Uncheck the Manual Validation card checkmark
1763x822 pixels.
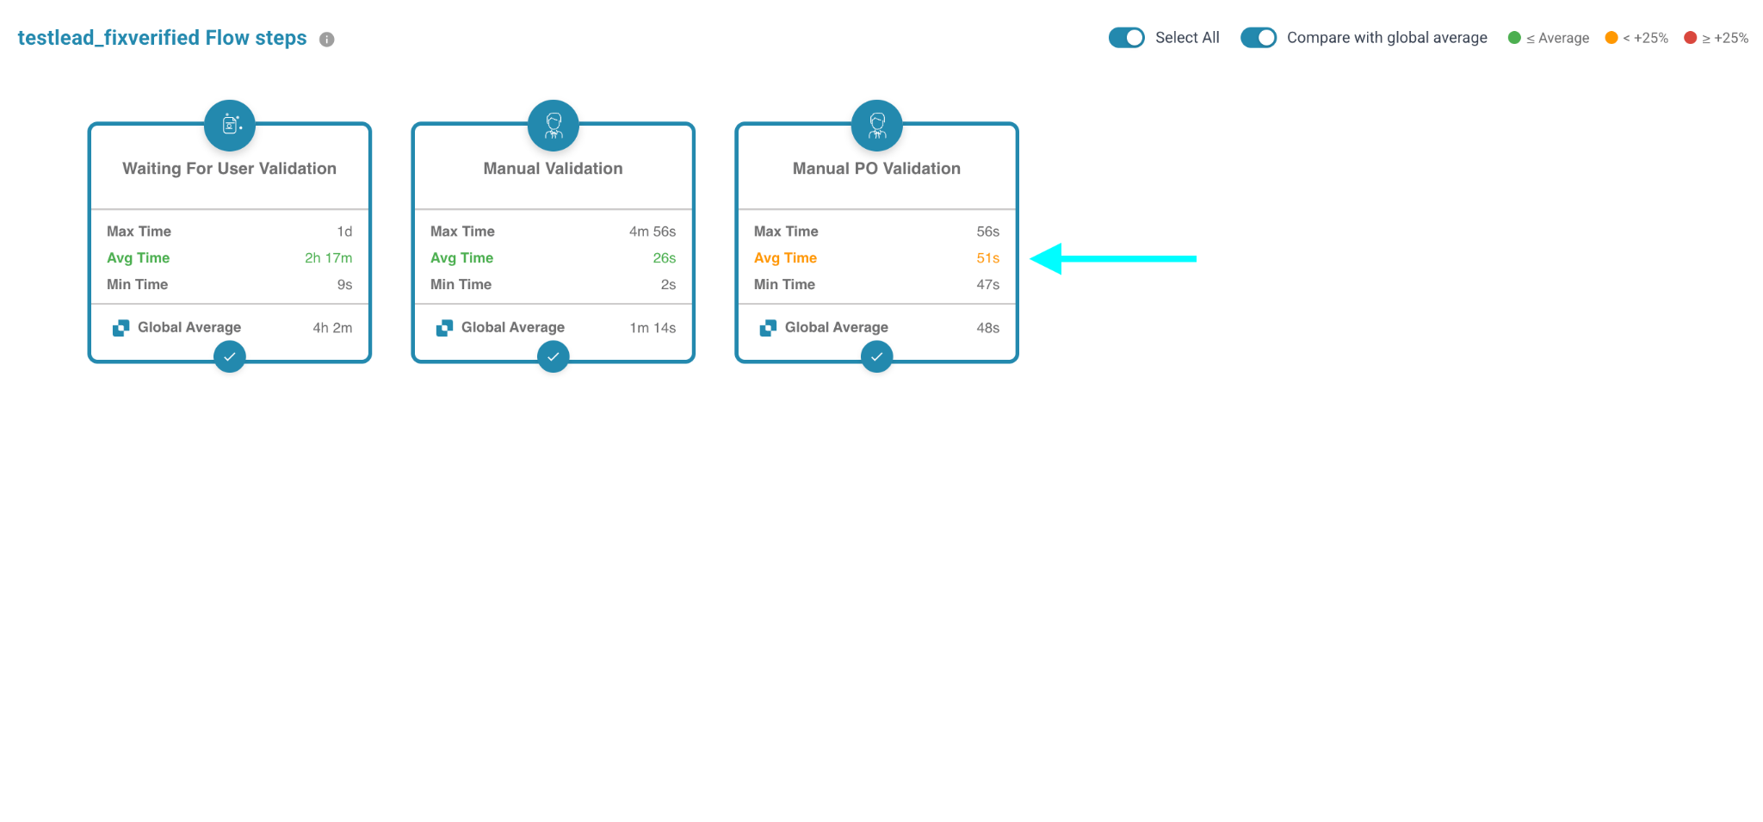554,356
